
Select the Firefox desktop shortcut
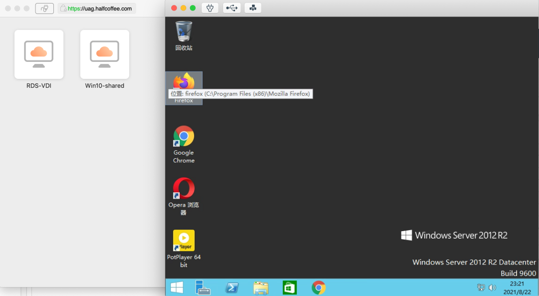184,88
